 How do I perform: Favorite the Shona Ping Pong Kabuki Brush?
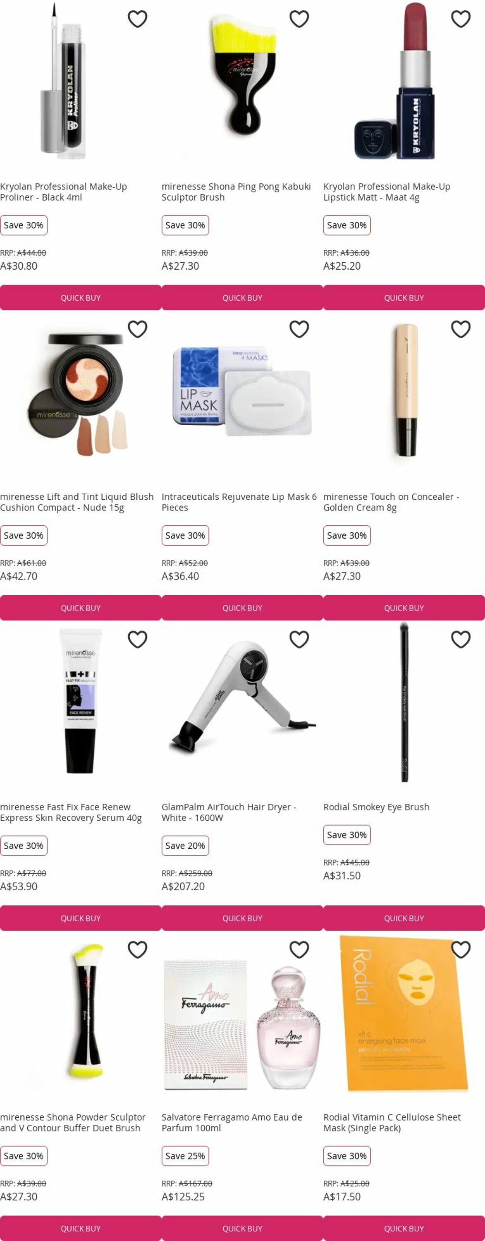(299, 19)
